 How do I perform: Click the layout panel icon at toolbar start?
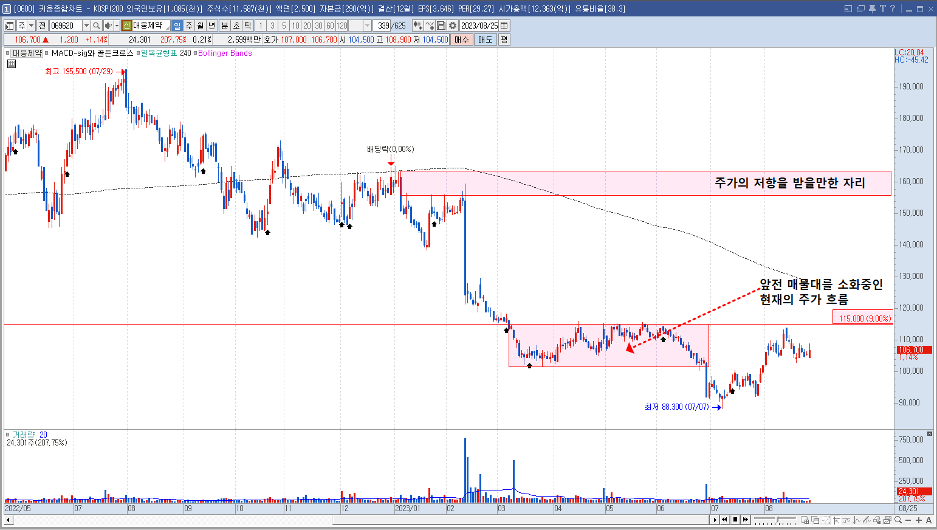(x=9, y=26)
